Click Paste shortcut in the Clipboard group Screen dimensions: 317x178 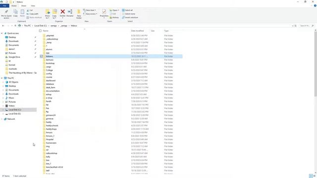pyautogui.click(x=34, y=17)
